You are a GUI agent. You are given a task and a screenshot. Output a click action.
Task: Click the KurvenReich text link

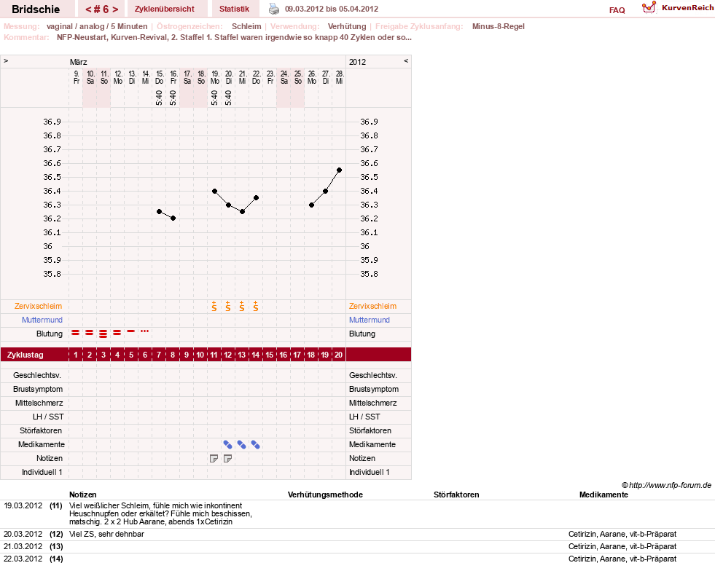click(x=687, y=8)
